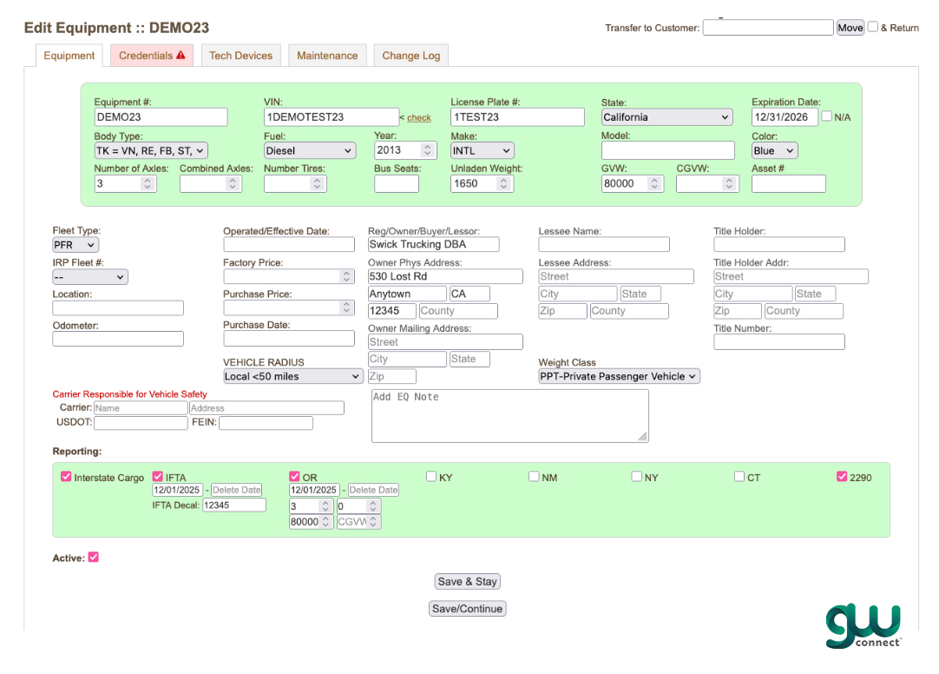Expand the Vehicle Radius dropdown
This screenshot has width=939, height=674.
click(292, 377)
